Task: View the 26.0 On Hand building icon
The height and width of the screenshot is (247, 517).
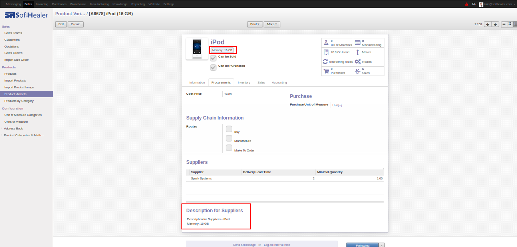Action: point(326,52)
